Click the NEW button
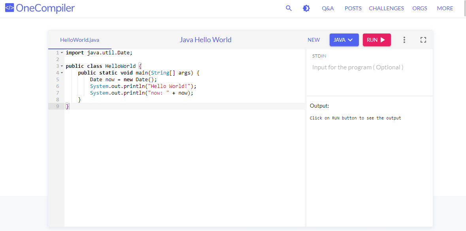This screenshot has height=231, width=466. [313, 40]
